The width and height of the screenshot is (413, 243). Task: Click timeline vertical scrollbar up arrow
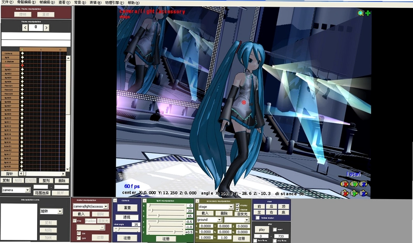pos(68,58)
